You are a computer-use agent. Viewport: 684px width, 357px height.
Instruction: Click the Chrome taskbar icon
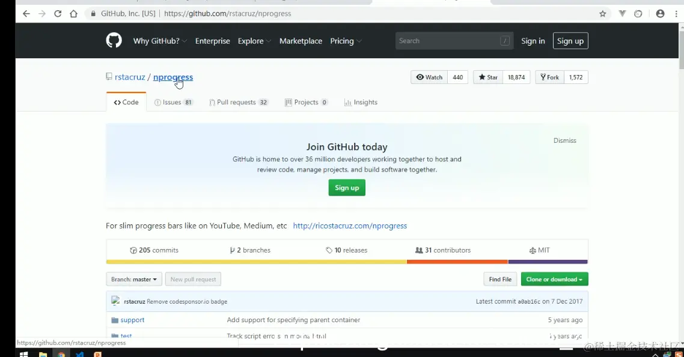click(x=61, y=354)
